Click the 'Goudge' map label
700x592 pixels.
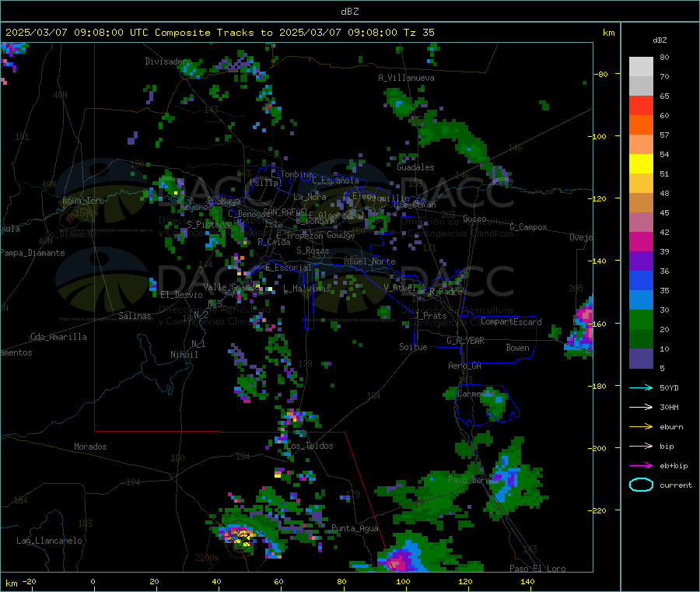[341, 235]
